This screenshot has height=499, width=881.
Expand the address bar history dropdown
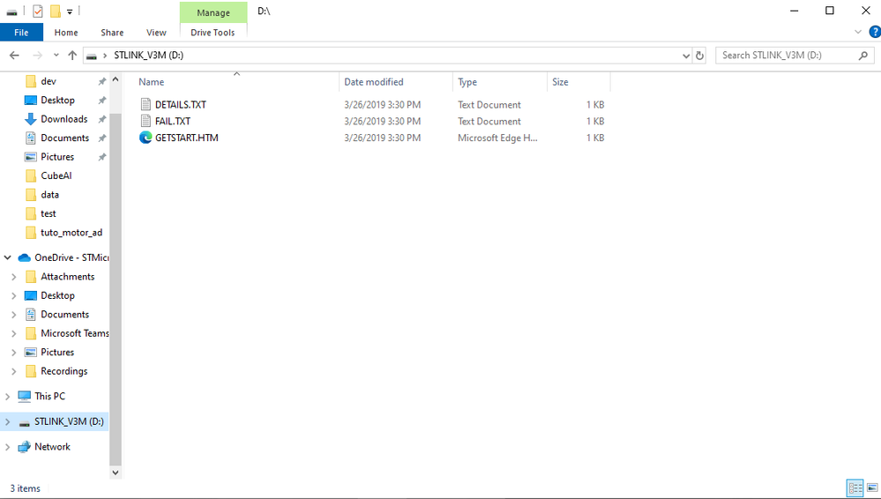coord(686,56)
